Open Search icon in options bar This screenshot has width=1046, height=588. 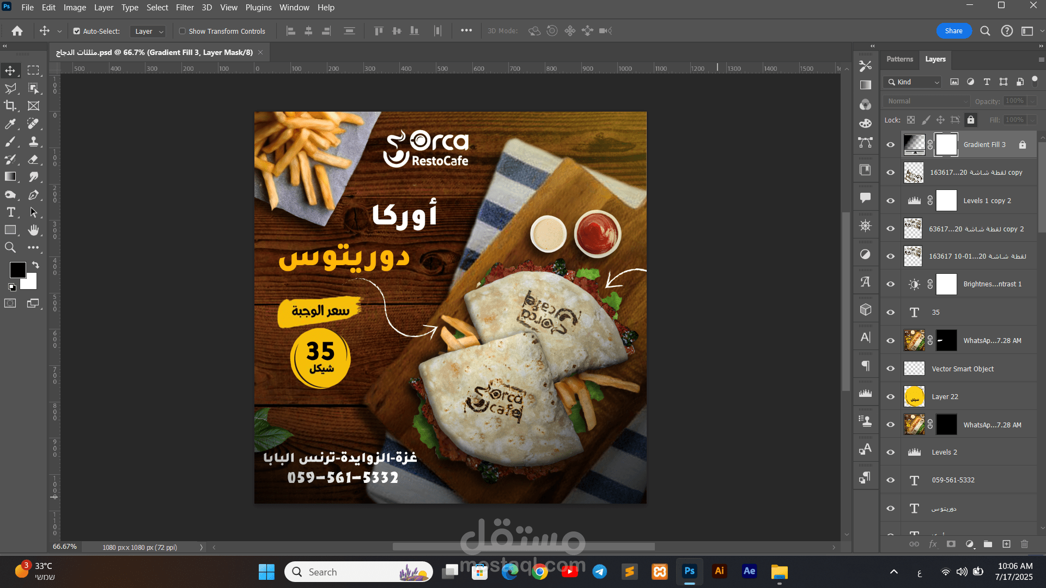(x=985, y=31)
